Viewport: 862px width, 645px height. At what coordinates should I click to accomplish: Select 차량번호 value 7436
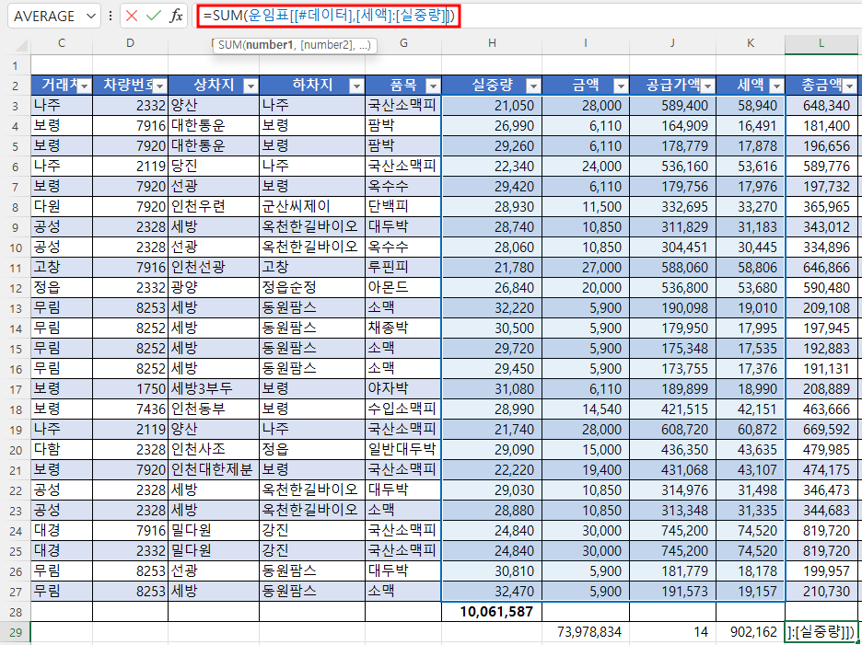pyautogui.click(x=130, y=409)
